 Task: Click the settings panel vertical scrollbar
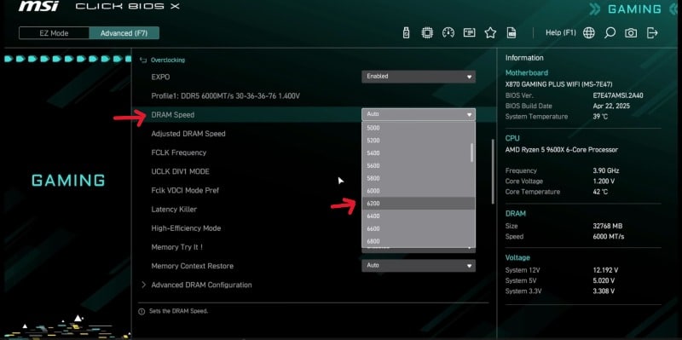(493, 171)
